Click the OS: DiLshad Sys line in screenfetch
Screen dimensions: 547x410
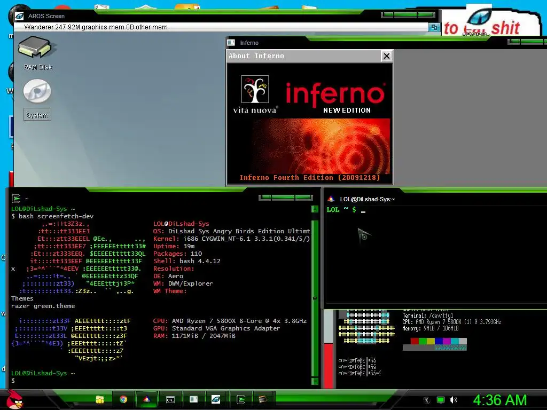click(x=231, y=231)
